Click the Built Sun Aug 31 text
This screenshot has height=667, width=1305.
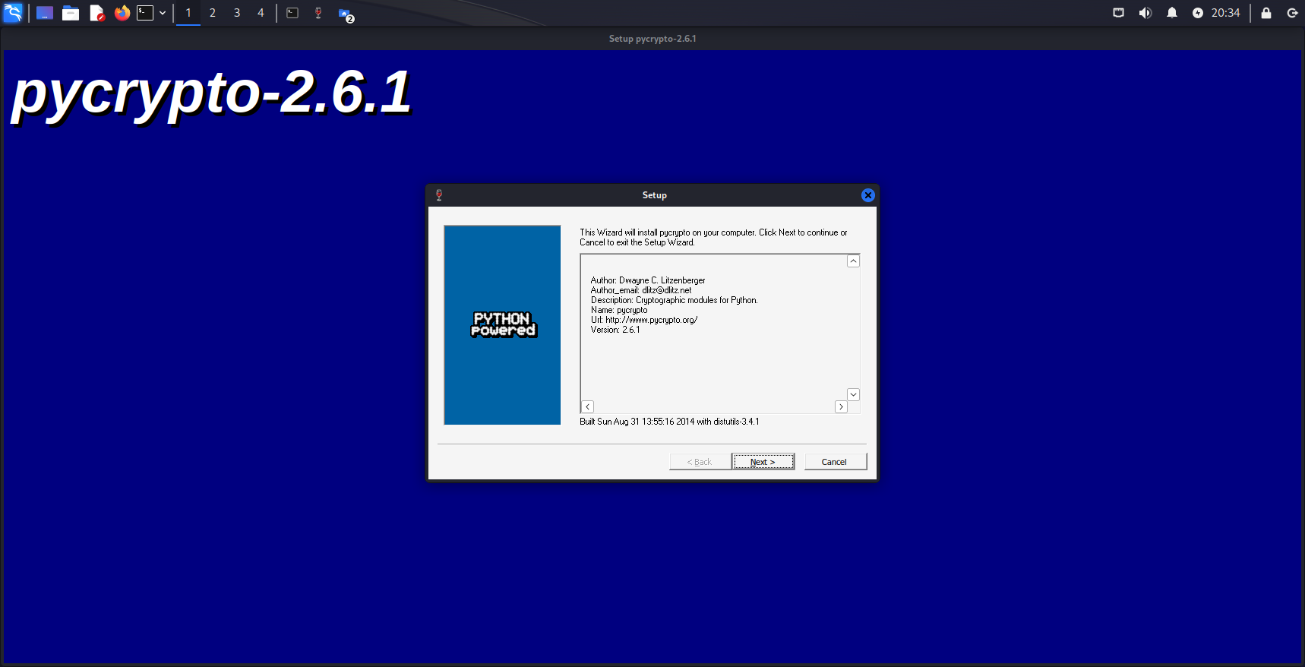coord(669,422)
